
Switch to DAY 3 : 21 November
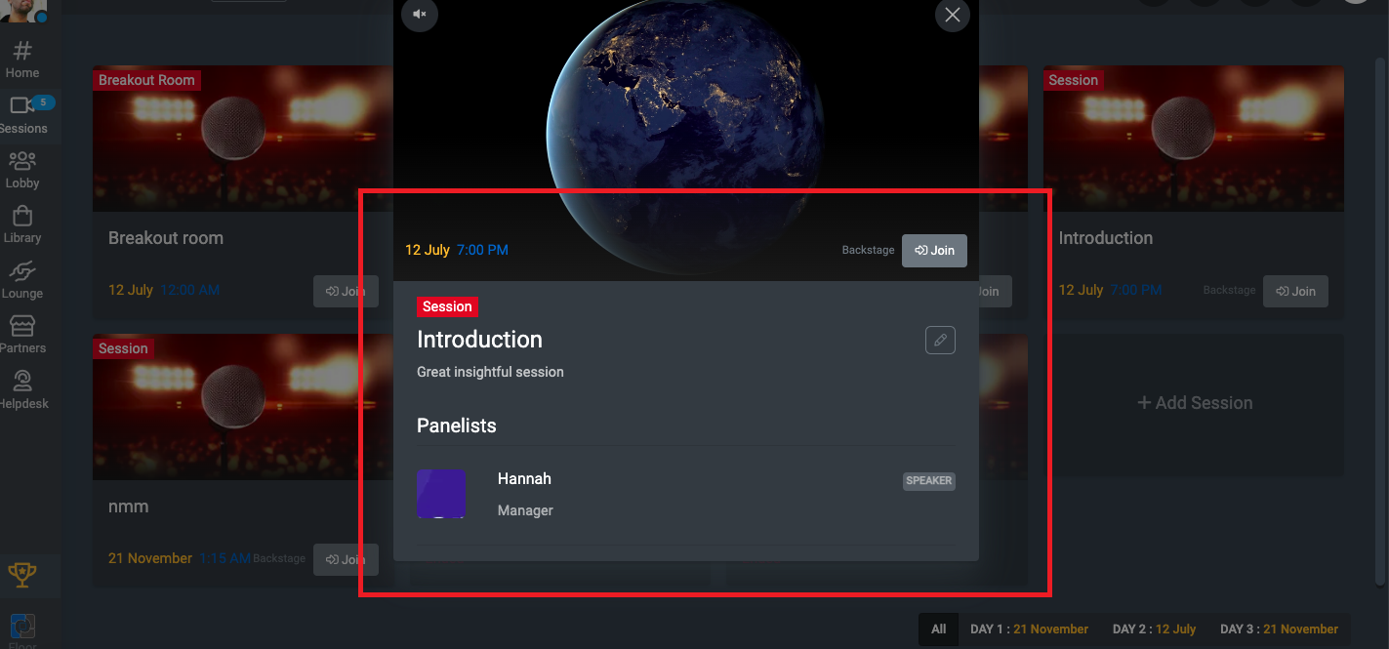(1280, 629)
